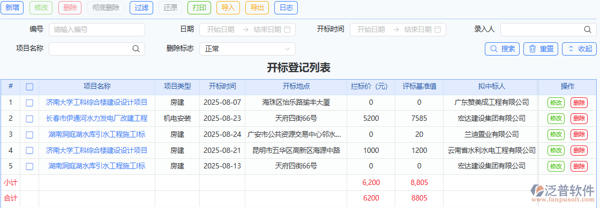Click the 打印 print button
The height and width of the screenshot is (208, 600).
tap(199, 7)
